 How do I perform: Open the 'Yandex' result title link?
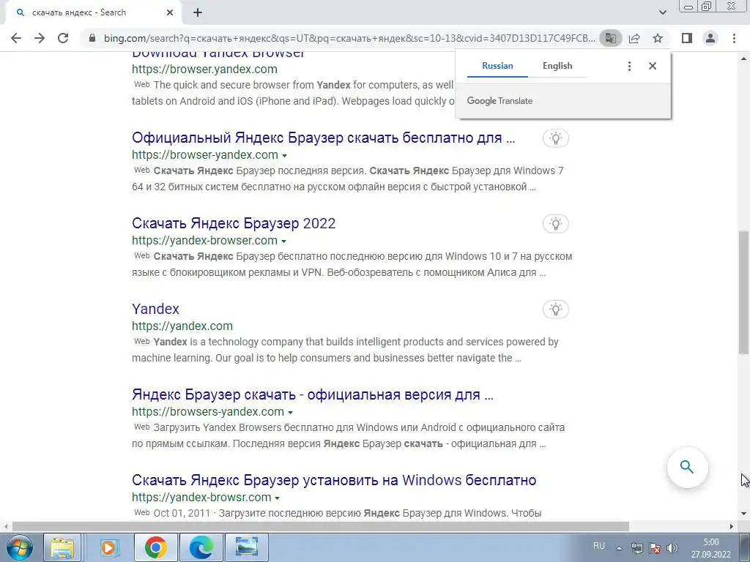click(155, 309)
